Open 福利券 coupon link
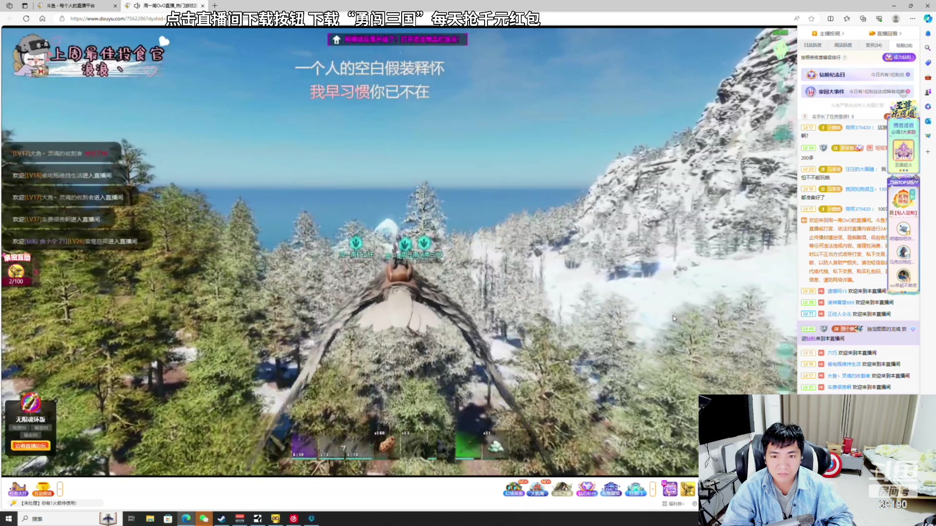 pos(673,504)
